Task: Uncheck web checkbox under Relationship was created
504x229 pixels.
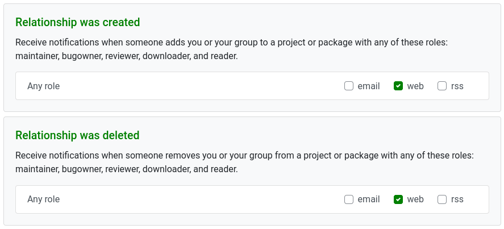Action: click(x=398, y=86)
